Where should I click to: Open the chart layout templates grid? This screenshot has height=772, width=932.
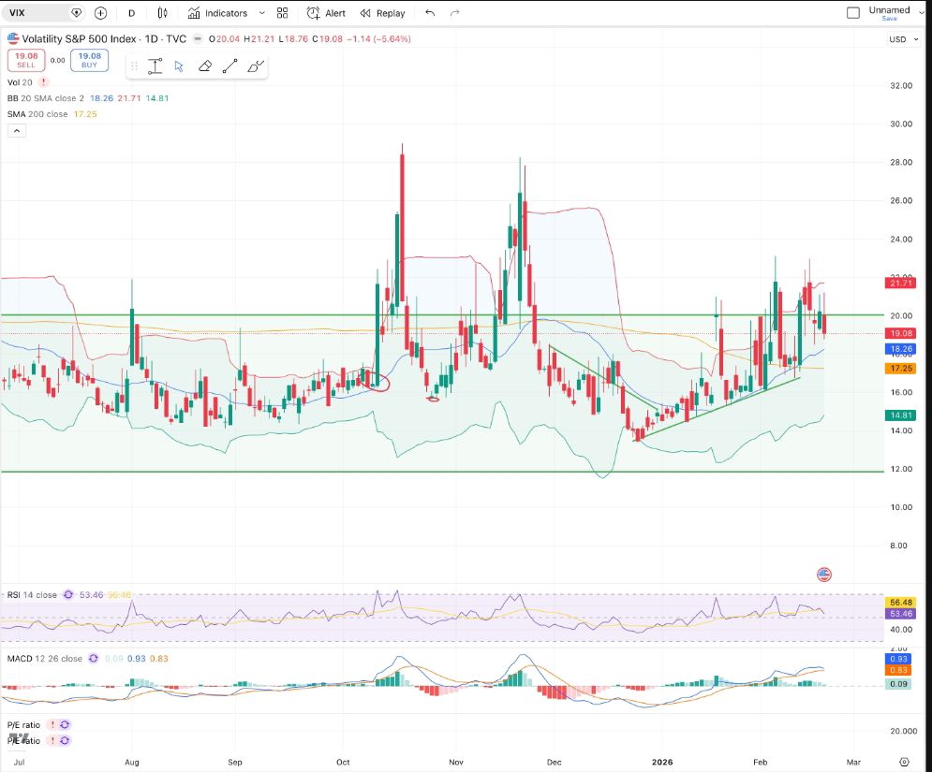pyautogui.click(x=283, y=13)
